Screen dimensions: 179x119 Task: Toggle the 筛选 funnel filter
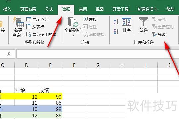tap(144, 25)
